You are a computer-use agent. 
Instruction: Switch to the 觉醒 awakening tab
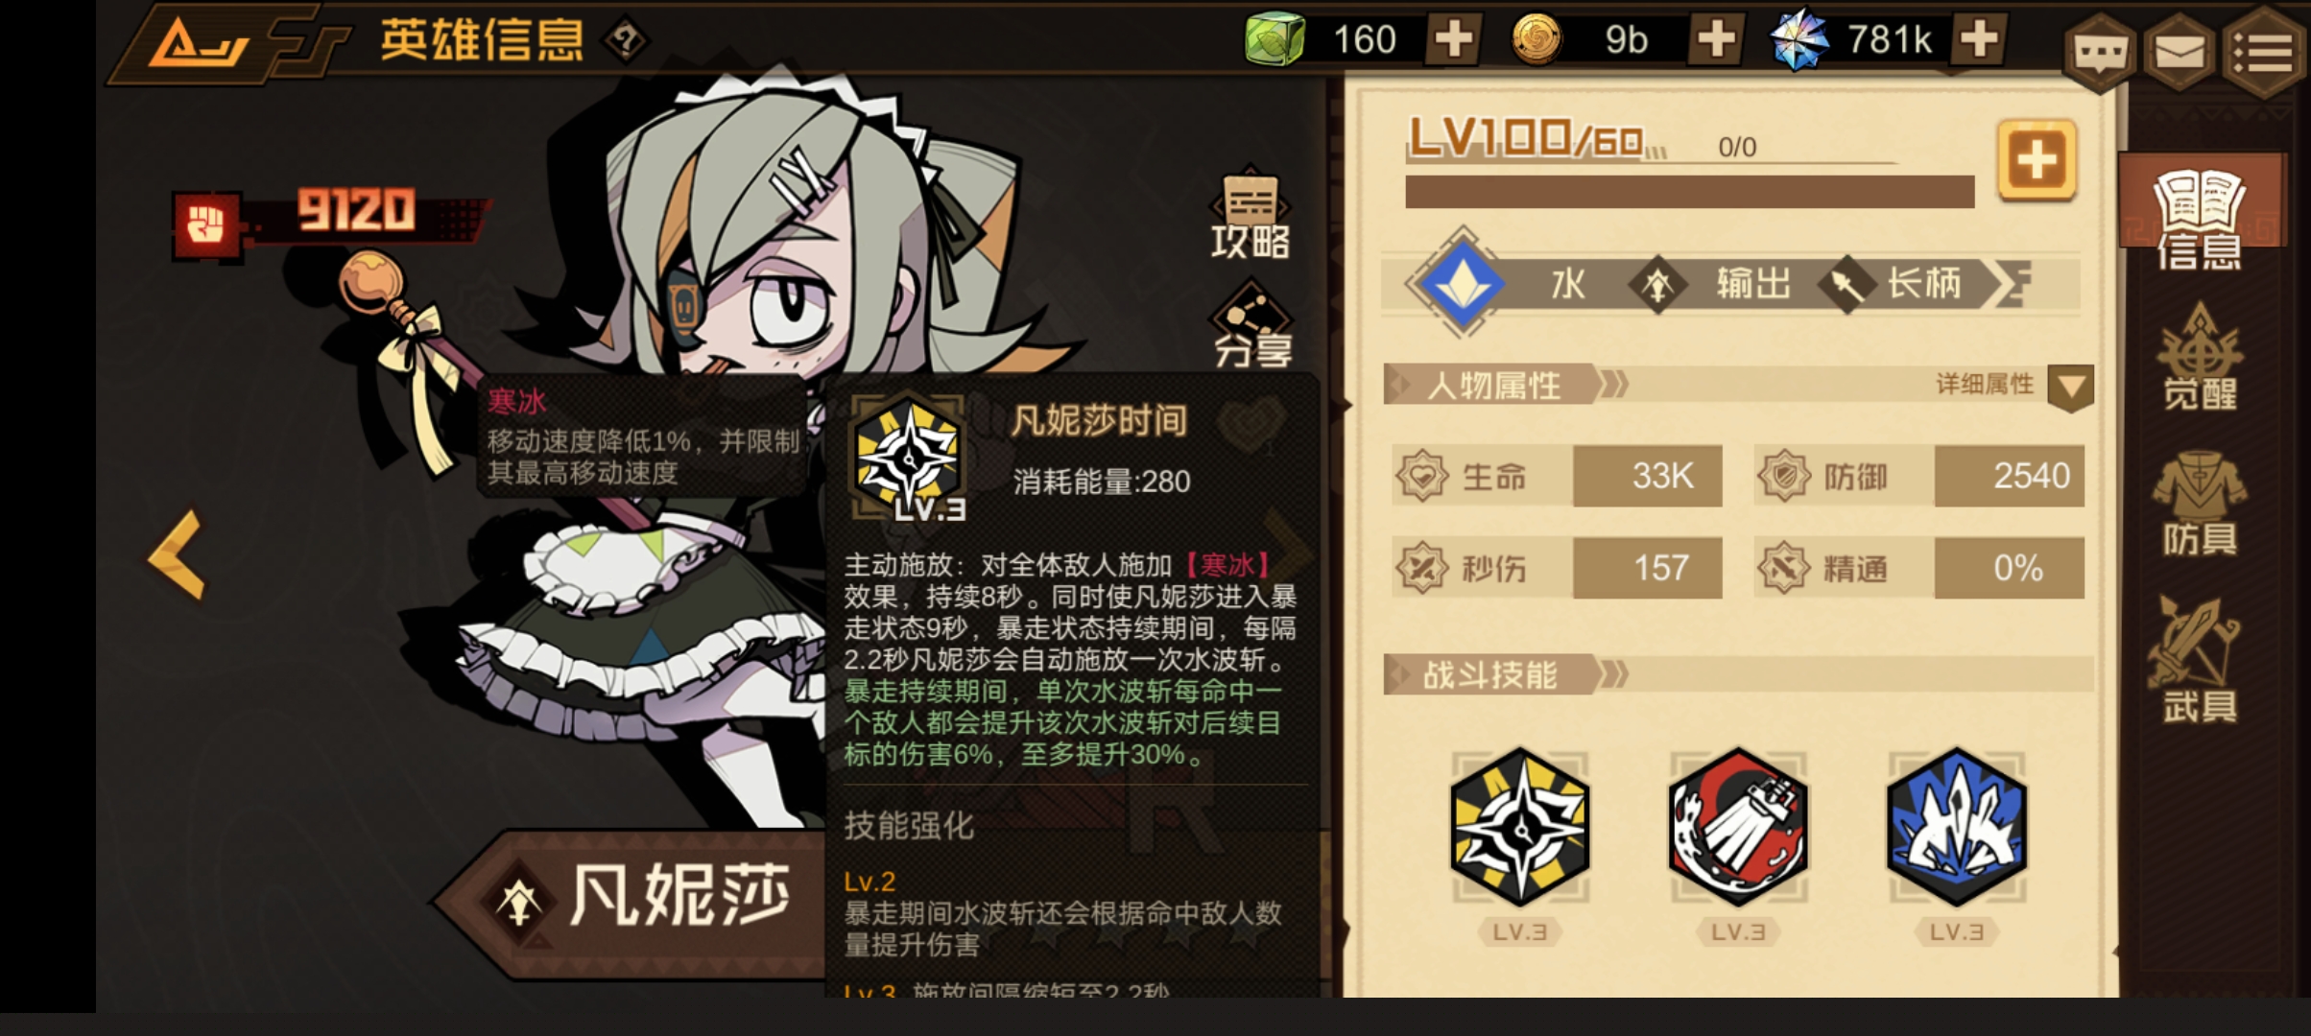point(2200,357)
